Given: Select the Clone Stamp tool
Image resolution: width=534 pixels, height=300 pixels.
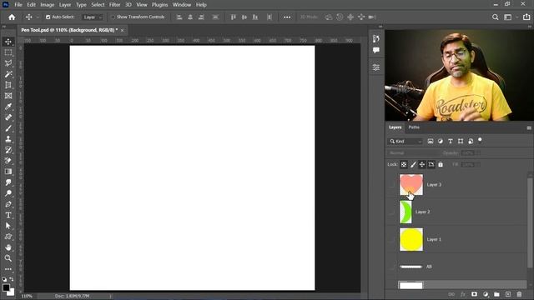Looking at the screenshot, I should pos(8,139).
